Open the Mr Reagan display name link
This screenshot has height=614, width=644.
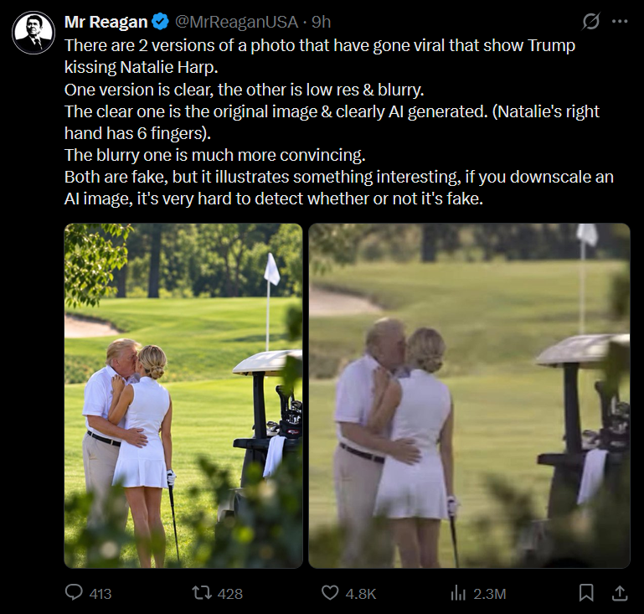[x=106, y=22]
